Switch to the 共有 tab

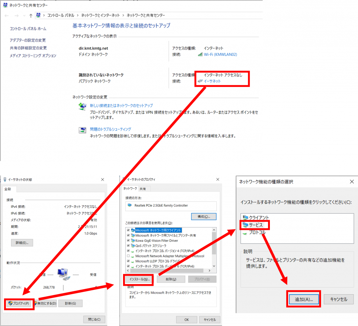tap(143, 189)
